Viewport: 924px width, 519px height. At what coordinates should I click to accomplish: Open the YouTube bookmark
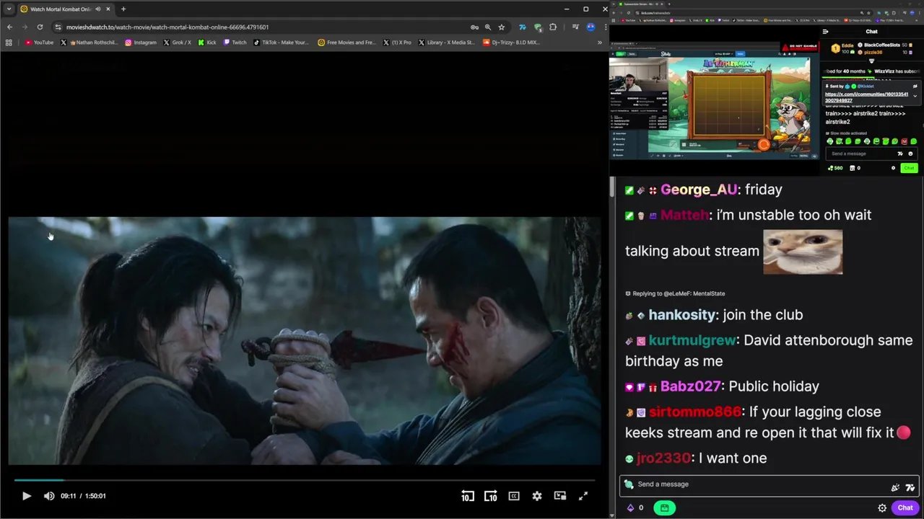[x=39, y=43]
